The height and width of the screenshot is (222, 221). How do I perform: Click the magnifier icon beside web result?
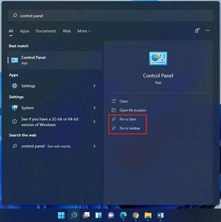[14, 146]
